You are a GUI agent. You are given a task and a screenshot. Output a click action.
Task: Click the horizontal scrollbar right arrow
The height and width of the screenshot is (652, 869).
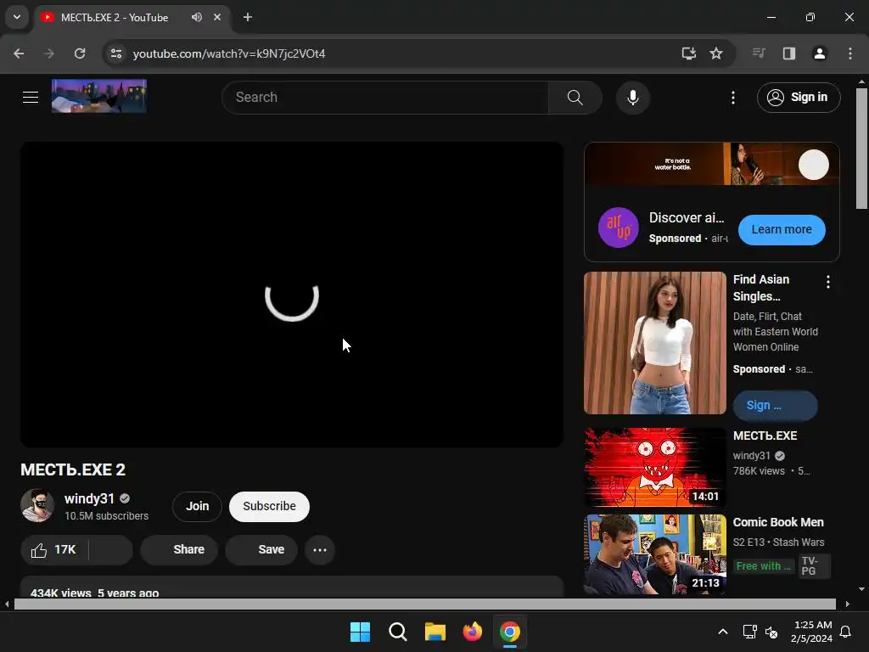pyautogui.click(x=847, y=604)
